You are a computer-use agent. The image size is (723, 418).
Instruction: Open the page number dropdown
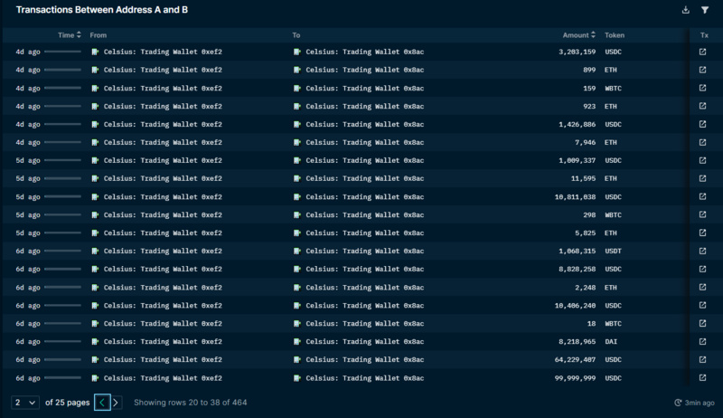[24, 402]
